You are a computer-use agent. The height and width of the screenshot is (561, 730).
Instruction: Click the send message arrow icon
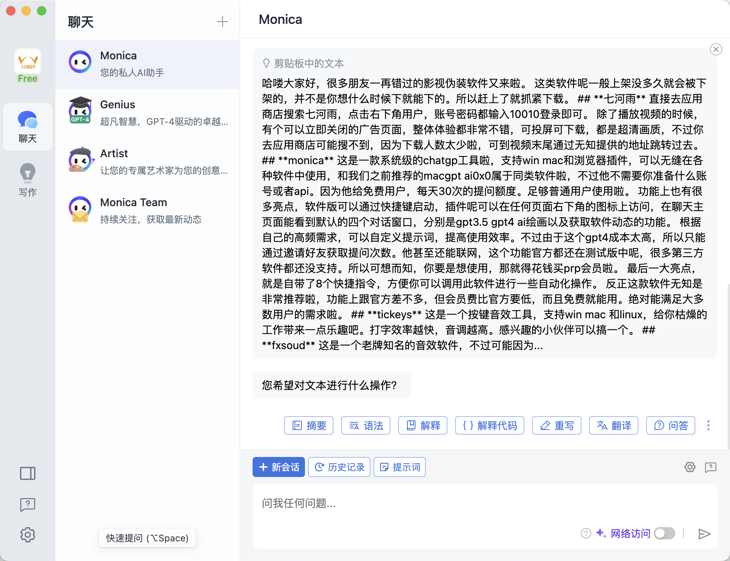click(704, 534)
